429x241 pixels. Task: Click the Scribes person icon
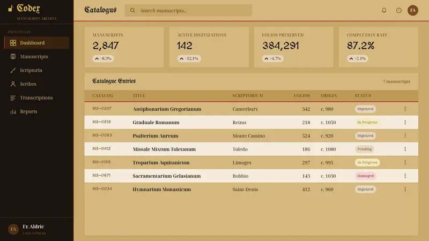(13, 84)
